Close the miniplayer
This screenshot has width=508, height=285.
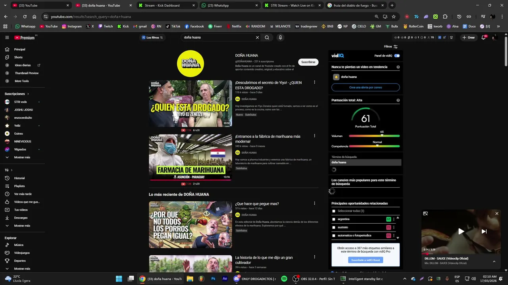click(x=496, y=214)
